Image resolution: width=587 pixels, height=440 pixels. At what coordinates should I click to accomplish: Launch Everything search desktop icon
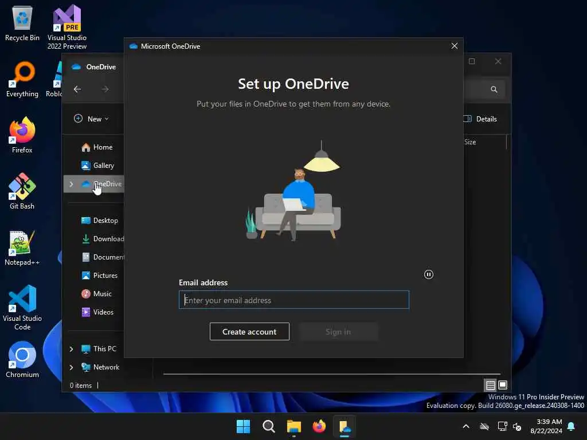[22, 79]
